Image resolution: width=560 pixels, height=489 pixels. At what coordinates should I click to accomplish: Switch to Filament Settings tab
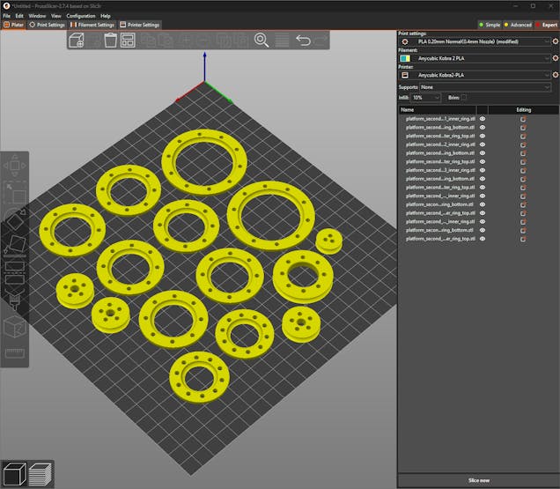(x=93, y=25)
